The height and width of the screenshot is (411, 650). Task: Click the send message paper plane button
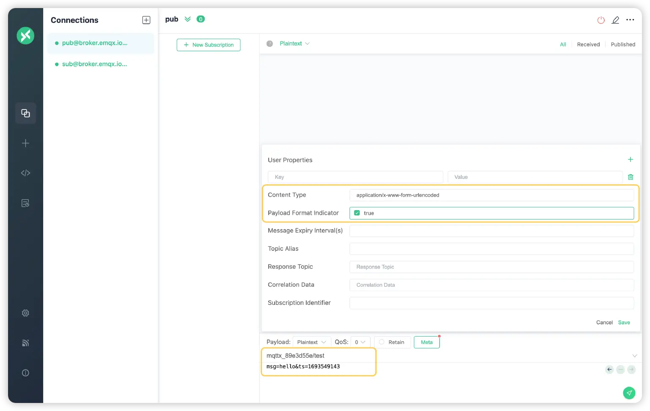coord(629,393)
